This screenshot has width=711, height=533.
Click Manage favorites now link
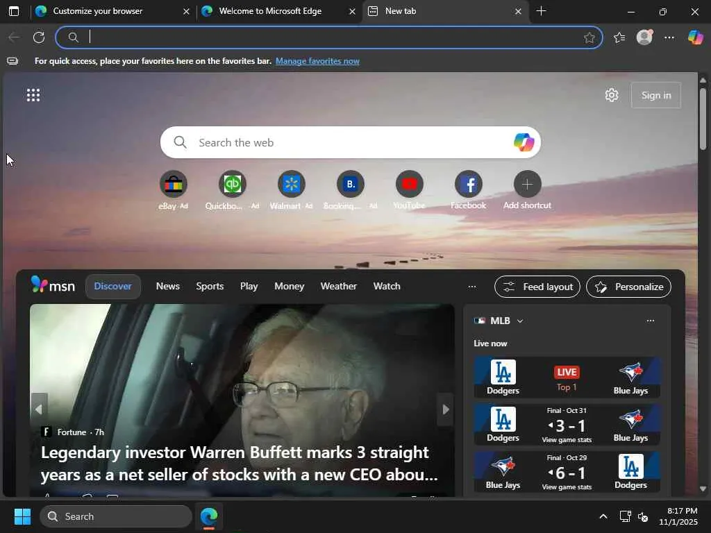(x=317, y=61)
